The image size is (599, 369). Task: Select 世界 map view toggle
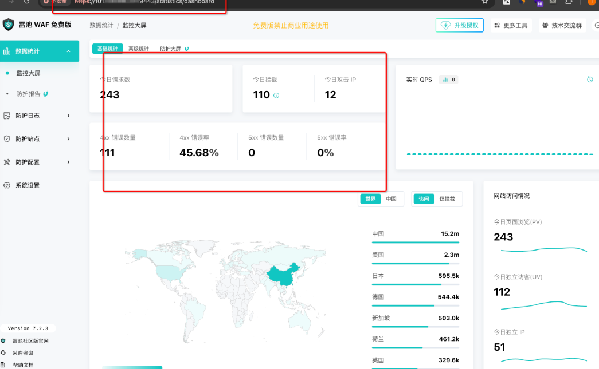point(370,199)
